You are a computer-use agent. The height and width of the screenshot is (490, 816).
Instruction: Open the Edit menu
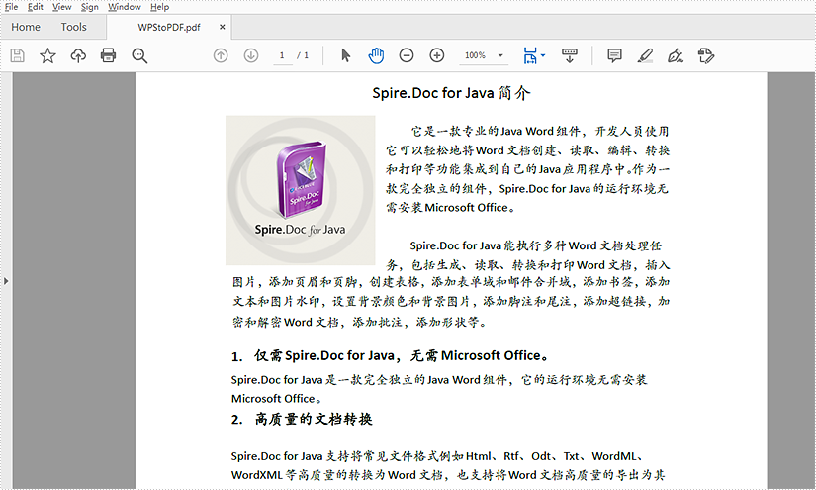click(35, 7)
